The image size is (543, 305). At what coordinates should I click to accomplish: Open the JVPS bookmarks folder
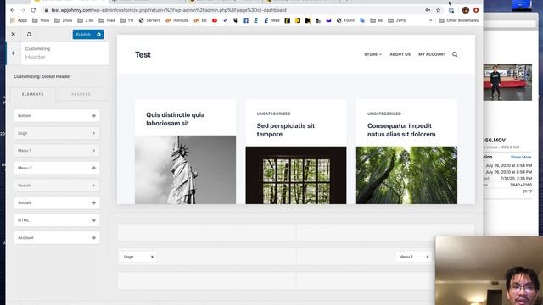[397, 20]
